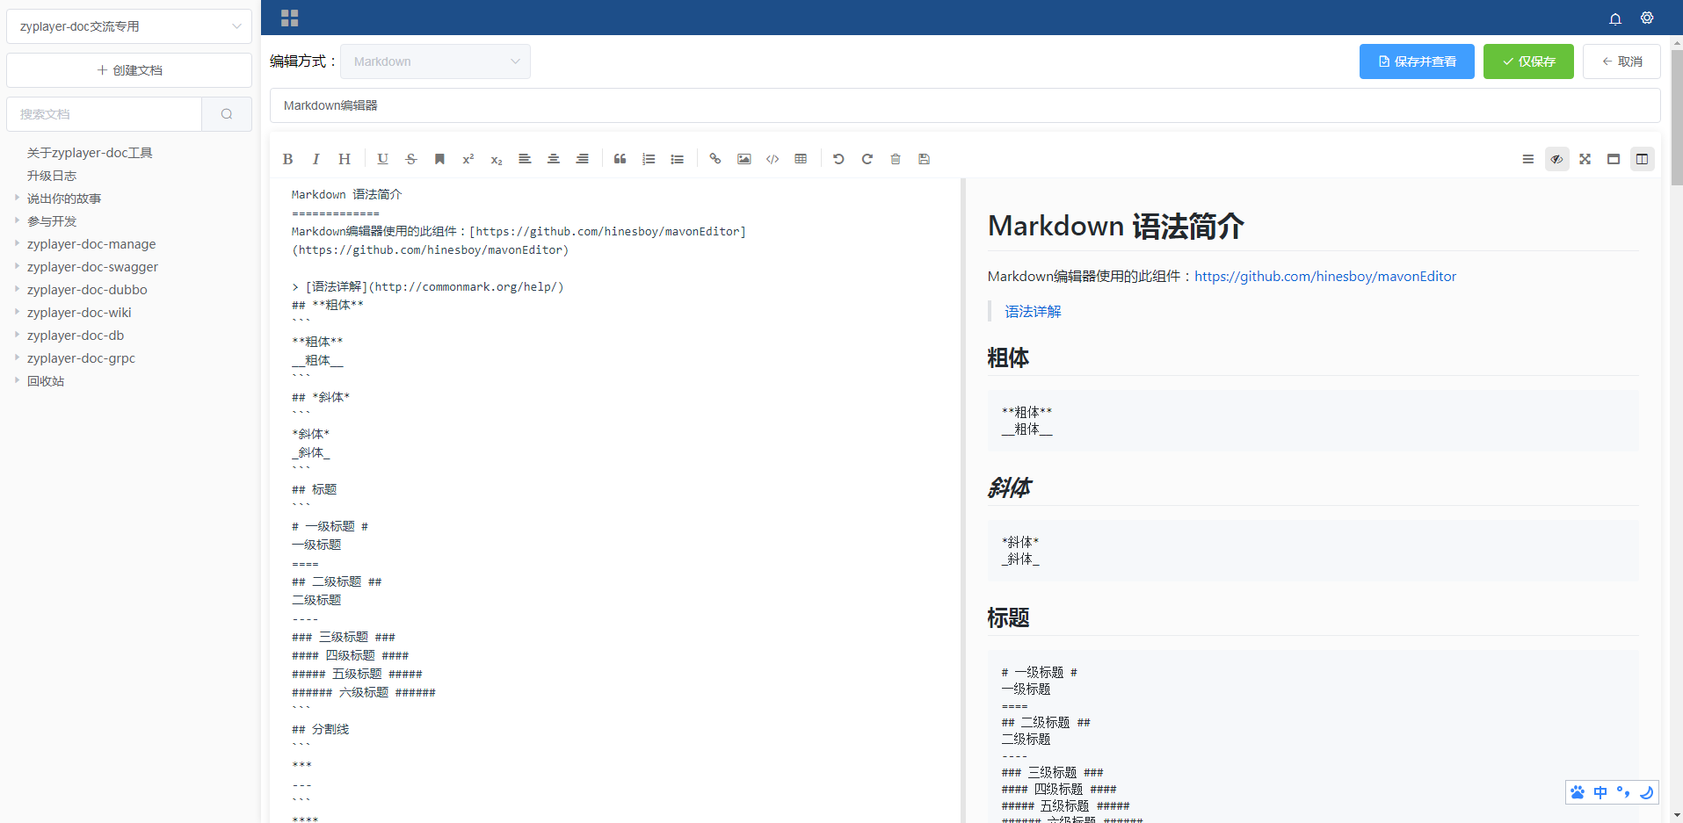Expand the zyplayer-doc-swagger node

17,266
